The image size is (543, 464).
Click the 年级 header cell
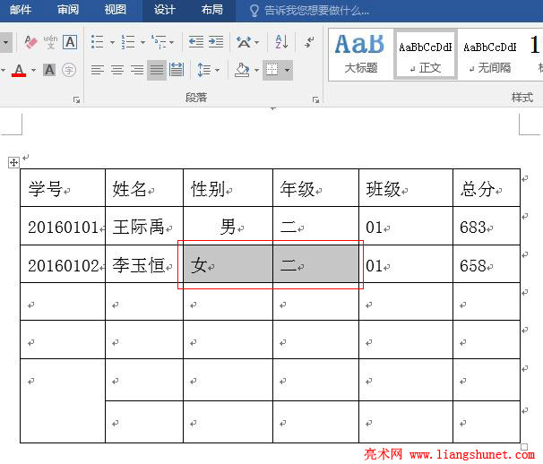315,188
